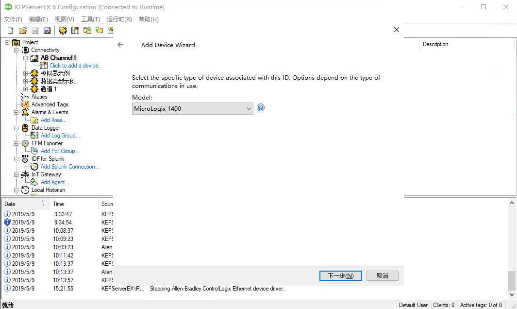Click the New Device toolbar icon
The height and width of the screenshot is (309, 517).
(x=75, y=31)
